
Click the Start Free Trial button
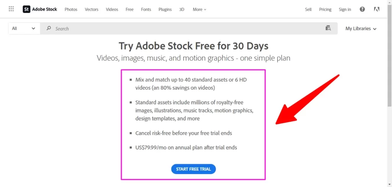point(193,169)
